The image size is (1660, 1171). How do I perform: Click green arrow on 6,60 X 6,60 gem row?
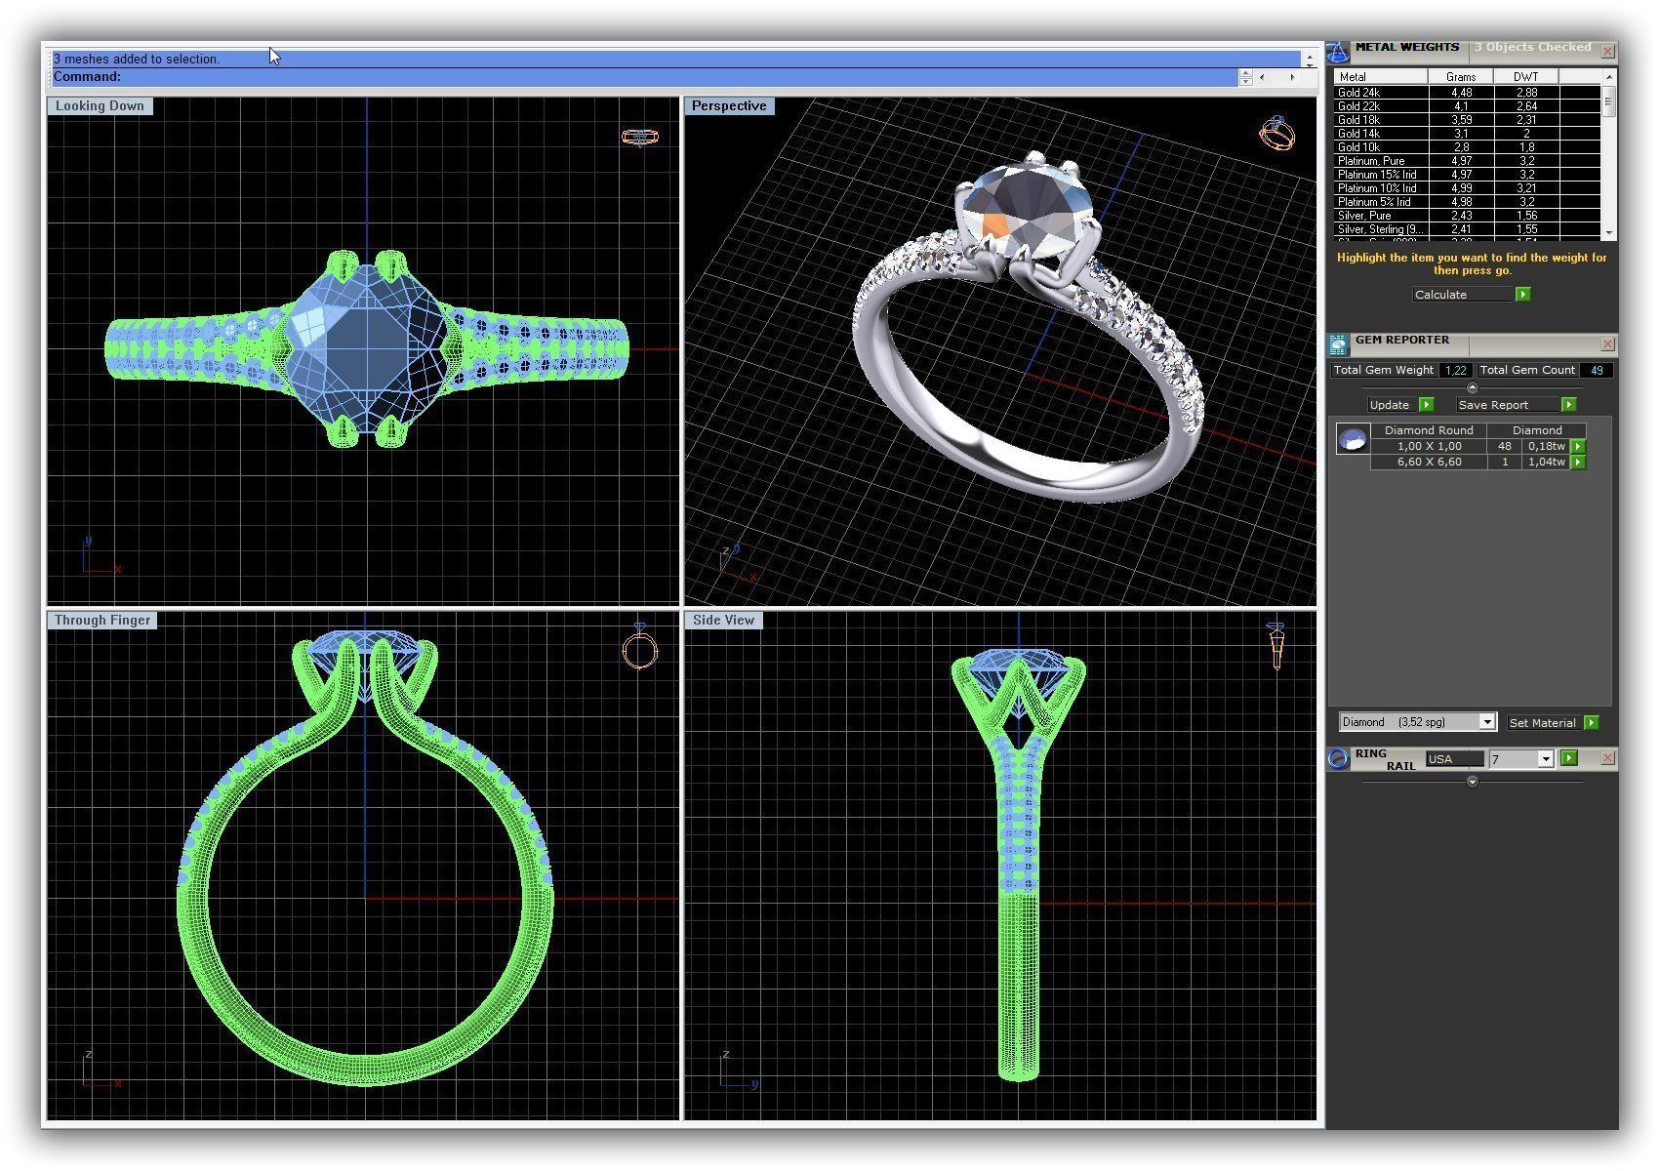pyautogui.click(x=1578, y=462)
